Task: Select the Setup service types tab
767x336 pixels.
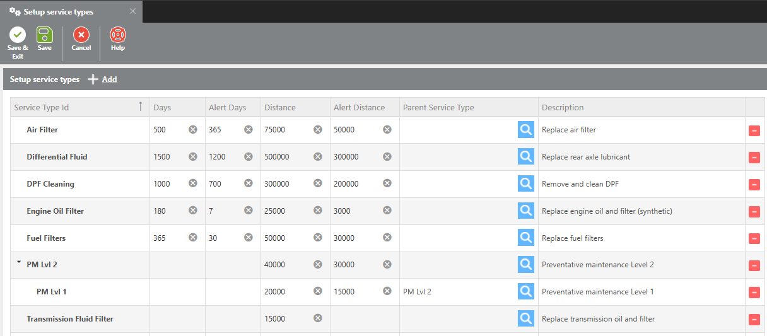Action: 58,12
